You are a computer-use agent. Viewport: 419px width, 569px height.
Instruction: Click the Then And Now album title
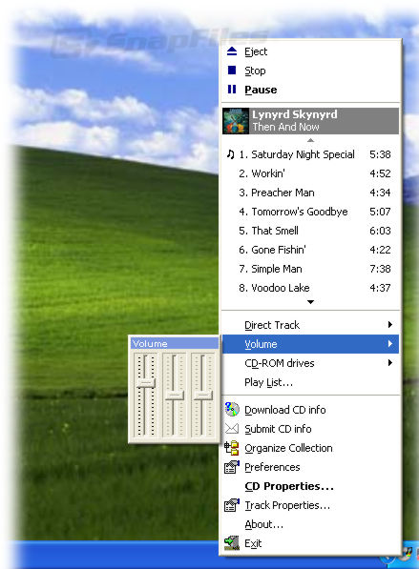click(285, 127)
